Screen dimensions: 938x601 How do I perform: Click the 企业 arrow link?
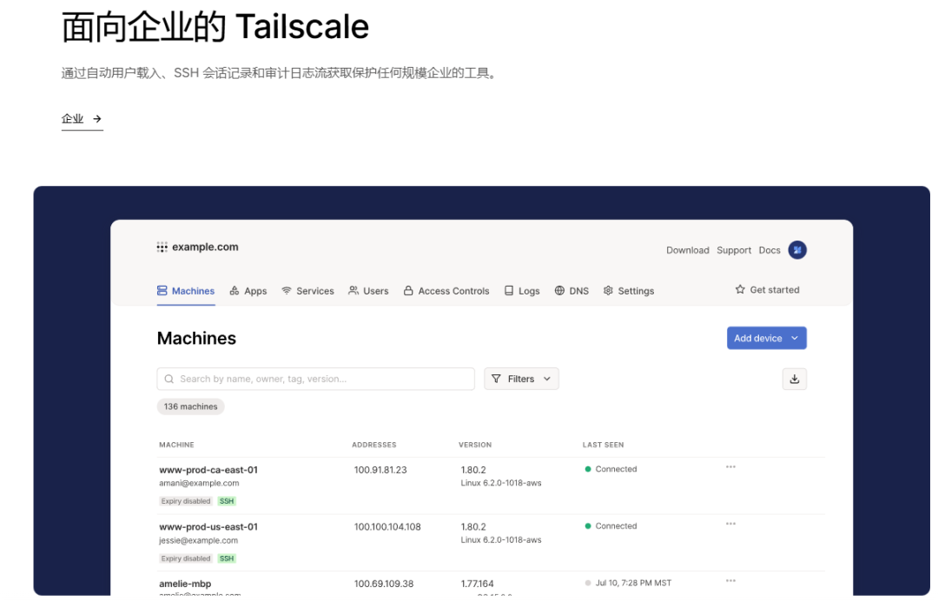point(82,119)
